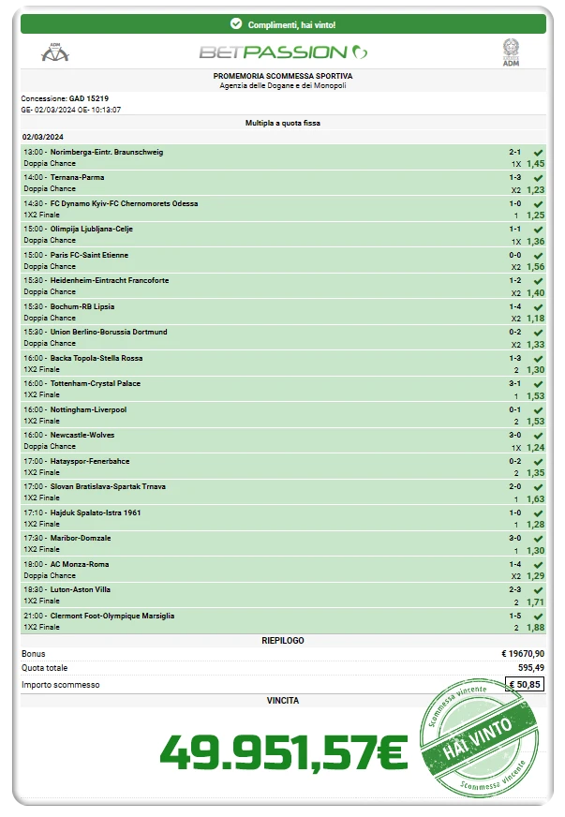This screenshot has width=565, height=817.
Task: Click the green check for Maribor-Domzale
Action: (x=539, y=539)
